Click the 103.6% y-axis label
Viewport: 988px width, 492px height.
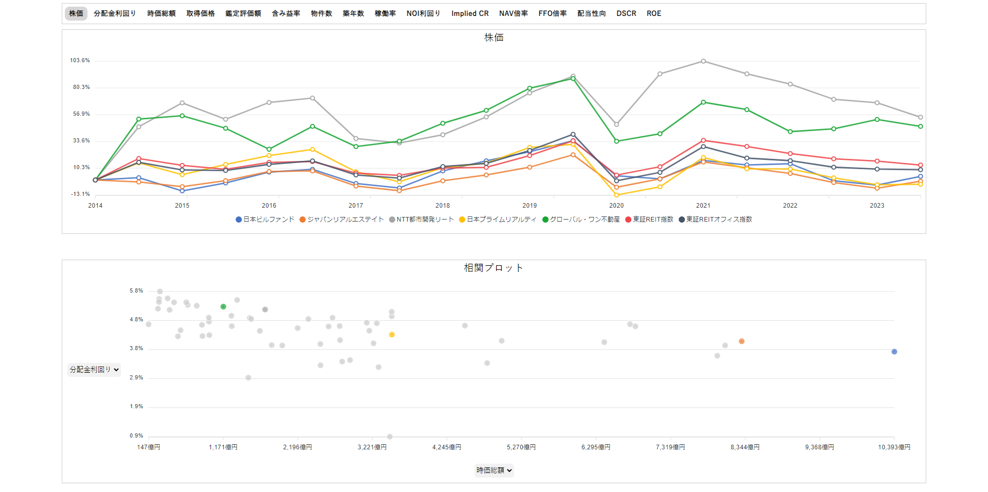coord(80,61)
